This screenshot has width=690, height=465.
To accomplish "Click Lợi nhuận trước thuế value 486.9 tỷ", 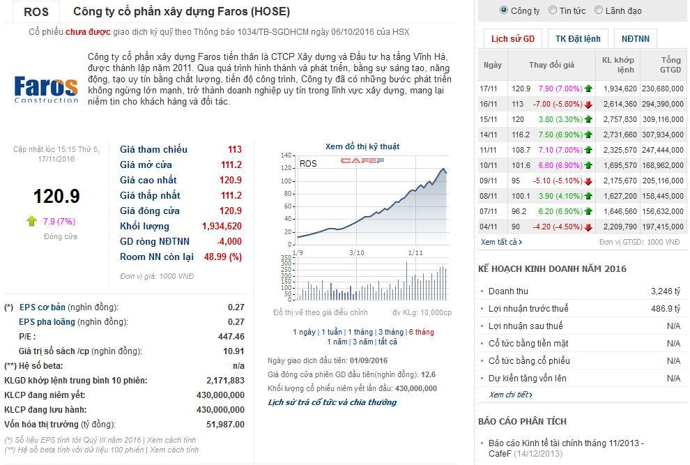I will point(666,309).
